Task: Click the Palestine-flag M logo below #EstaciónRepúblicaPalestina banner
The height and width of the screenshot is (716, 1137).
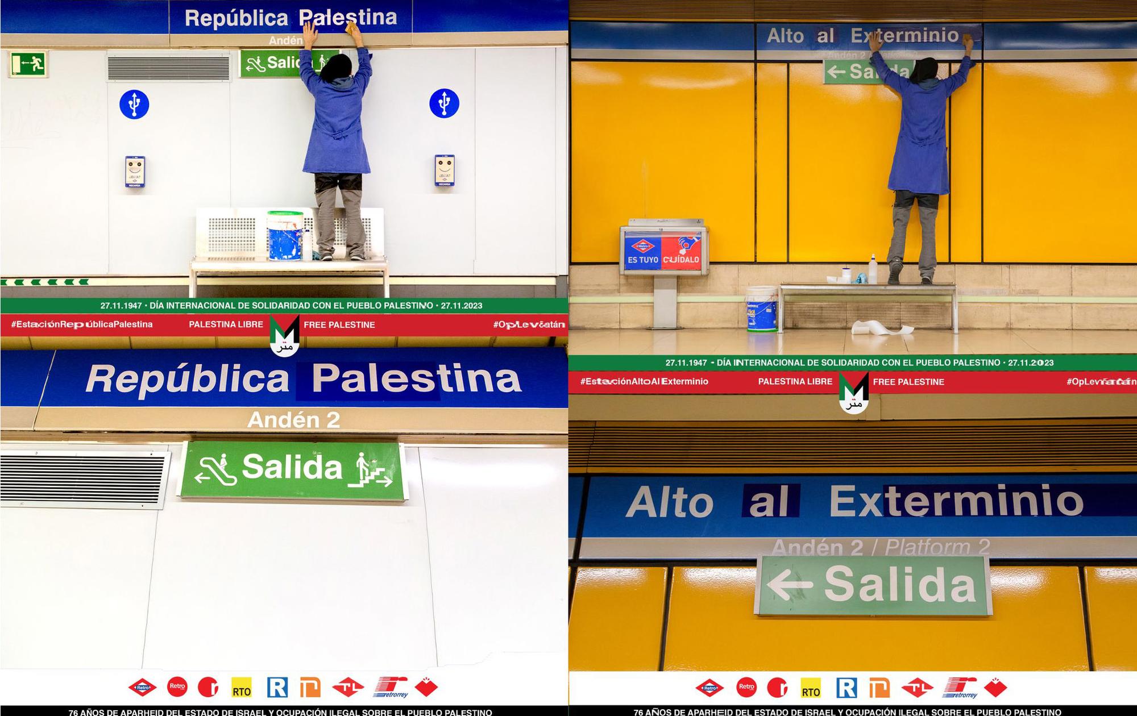Action: [x=284, y=335]
